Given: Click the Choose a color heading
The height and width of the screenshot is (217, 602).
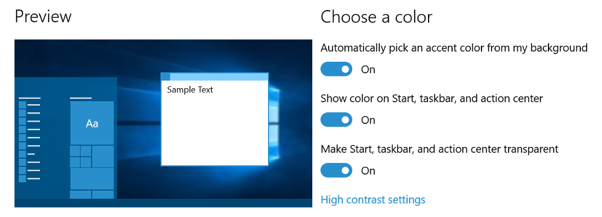Looking at the screenshot, I should 376,17.
